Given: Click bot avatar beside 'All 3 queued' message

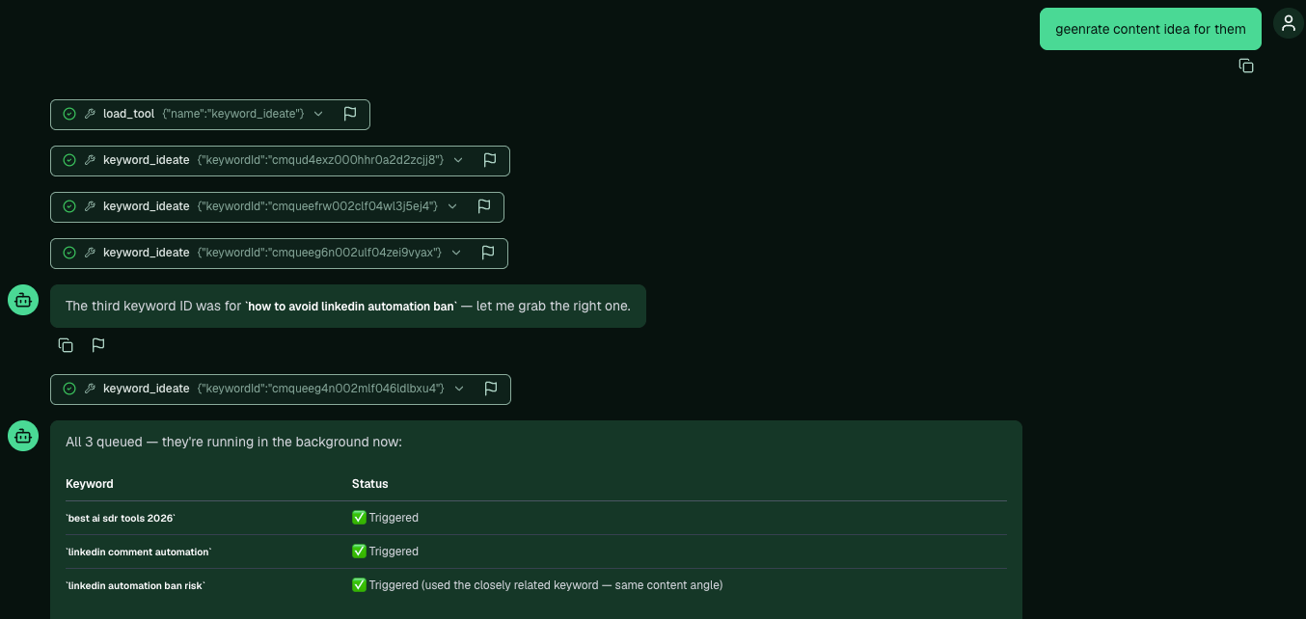Looking at the screenshot, I should click(x=23, y=436).
